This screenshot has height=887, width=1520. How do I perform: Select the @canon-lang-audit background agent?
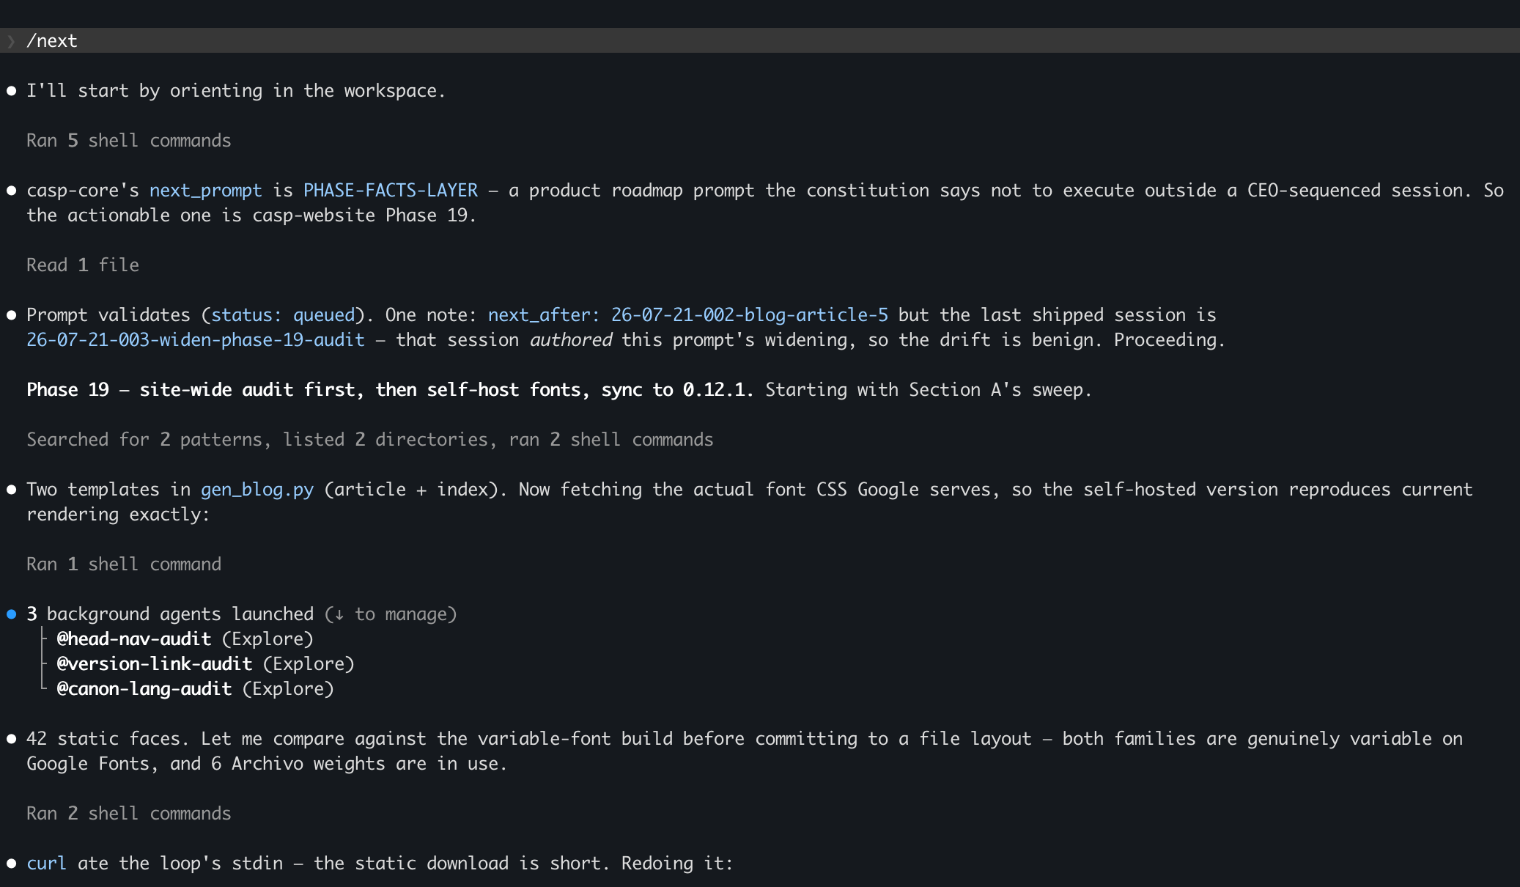[x=144, y=688]
